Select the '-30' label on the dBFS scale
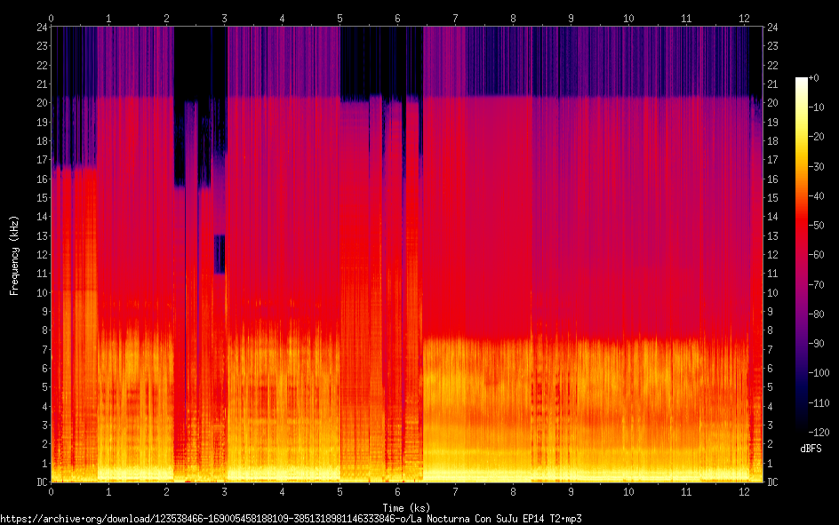The height and width of the screenshot is (525, 839). (x=817, y=167)
